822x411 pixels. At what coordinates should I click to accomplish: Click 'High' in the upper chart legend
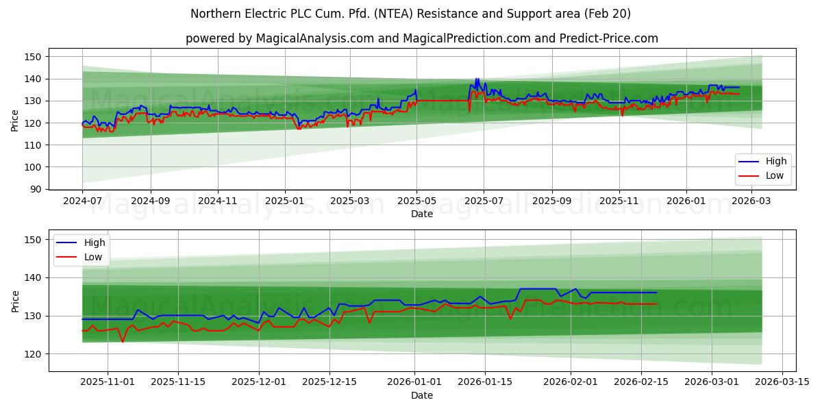[x=776, y=162]
